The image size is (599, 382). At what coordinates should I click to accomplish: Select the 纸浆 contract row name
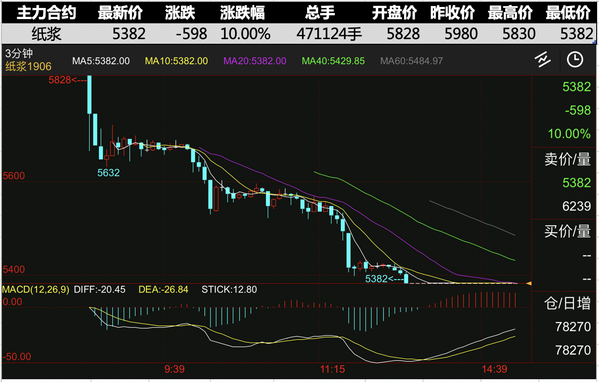(47, 34)
